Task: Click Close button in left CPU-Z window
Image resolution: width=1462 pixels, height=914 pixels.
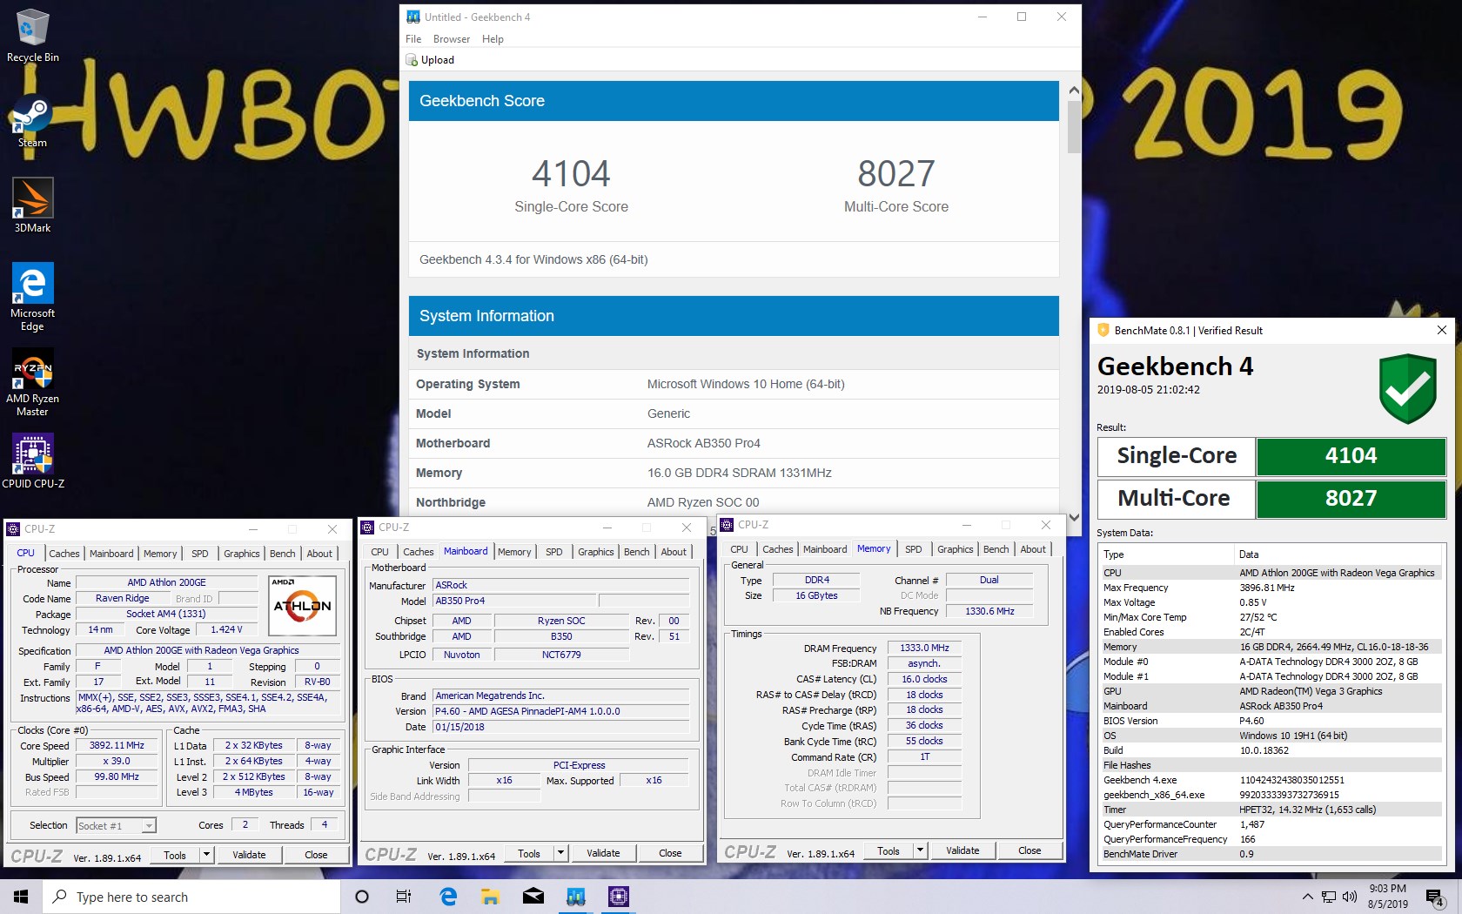Action: [x=316, y=855]
